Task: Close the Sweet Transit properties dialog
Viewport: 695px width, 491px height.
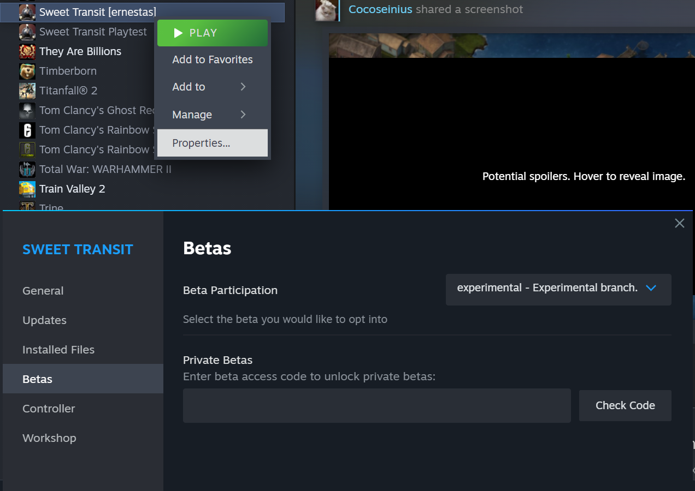Action: click(679, 223)
